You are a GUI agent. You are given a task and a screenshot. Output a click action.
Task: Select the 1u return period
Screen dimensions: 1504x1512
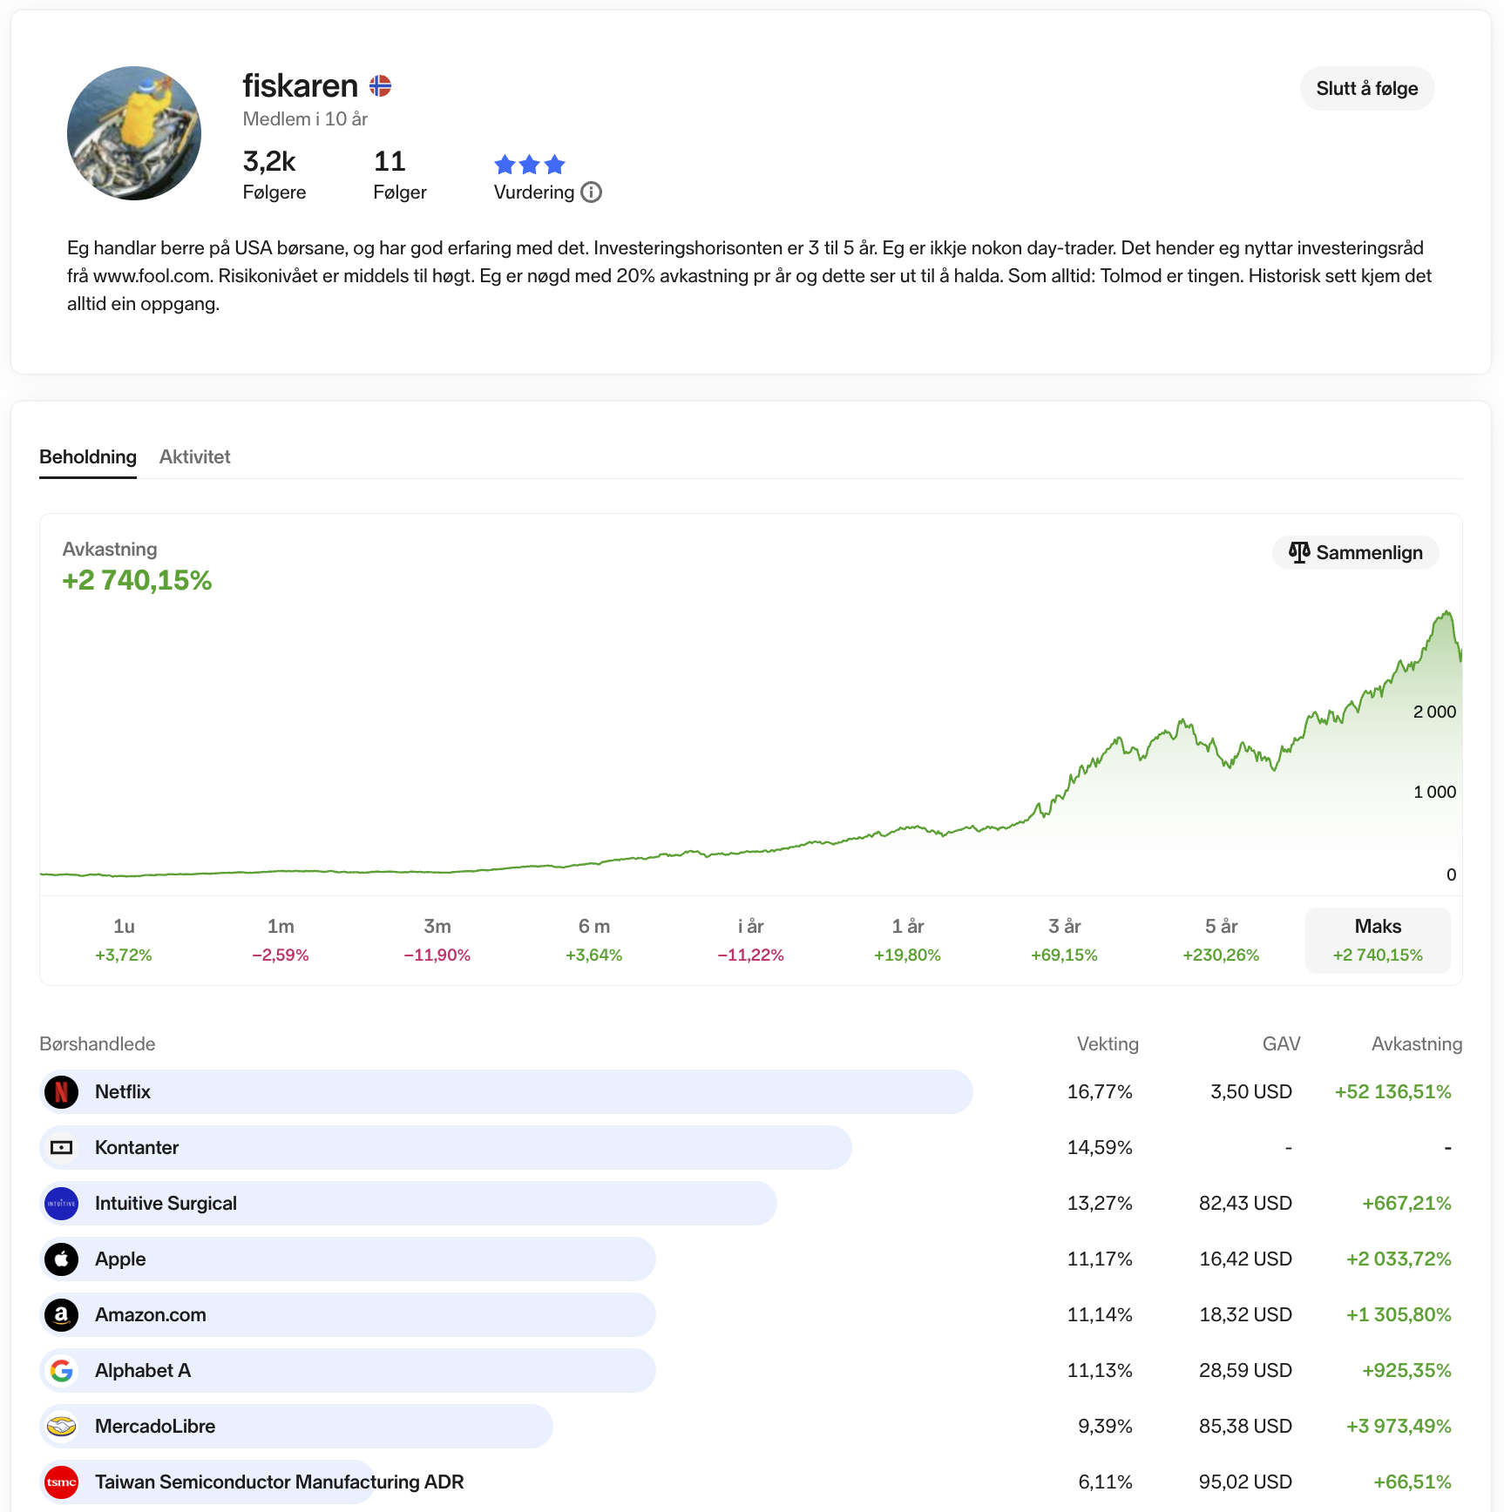124,940
